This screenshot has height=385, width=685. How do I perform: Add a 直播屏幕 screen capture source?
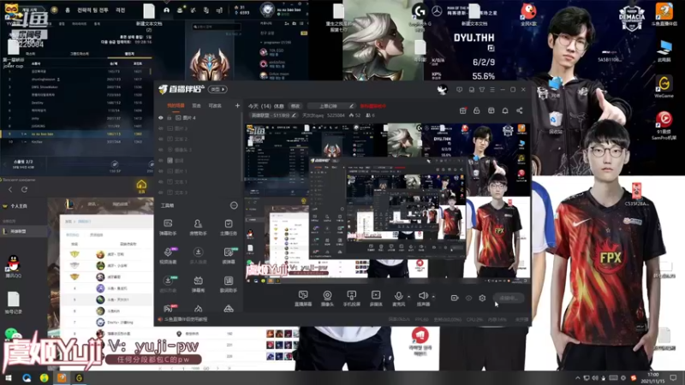(303, 299)
